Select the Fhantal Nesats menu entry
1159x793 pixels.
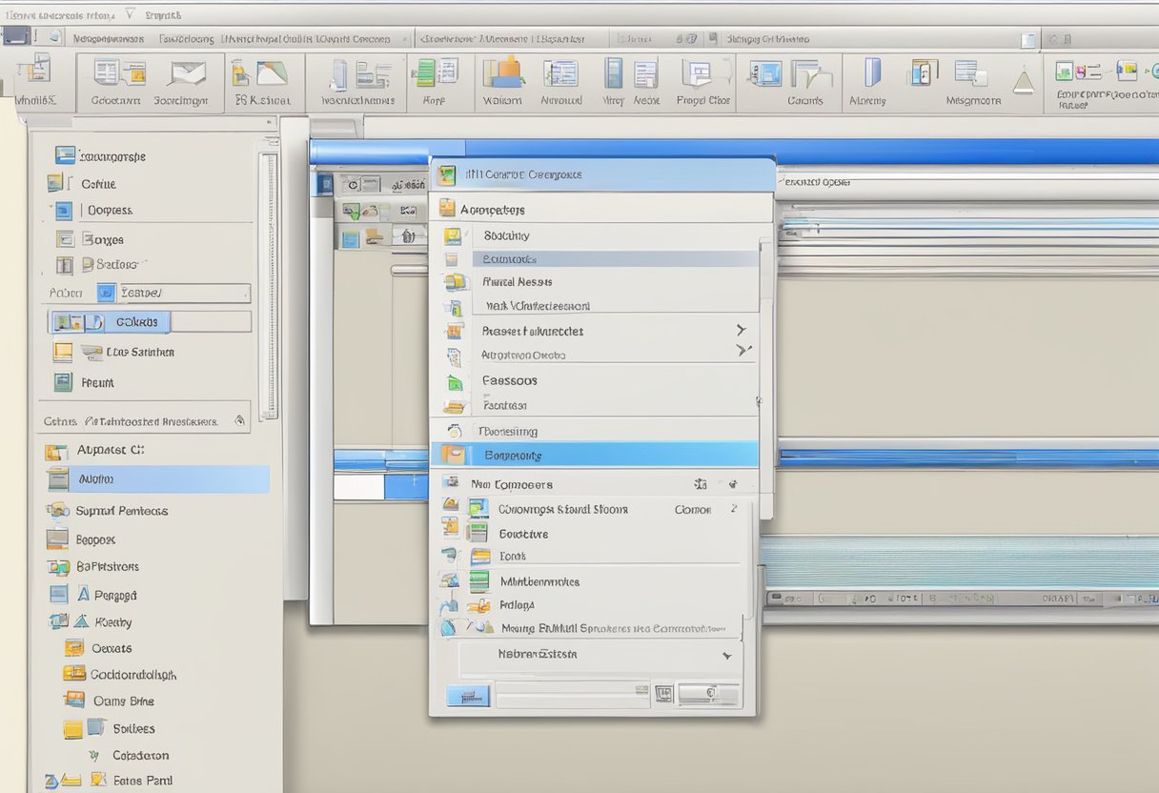(x=518, y=282)
